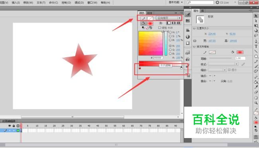Image resolution: width=259 pixels, height=148 pixels.
Task: Open the Control (O) menu
Action: click(66, 3)
